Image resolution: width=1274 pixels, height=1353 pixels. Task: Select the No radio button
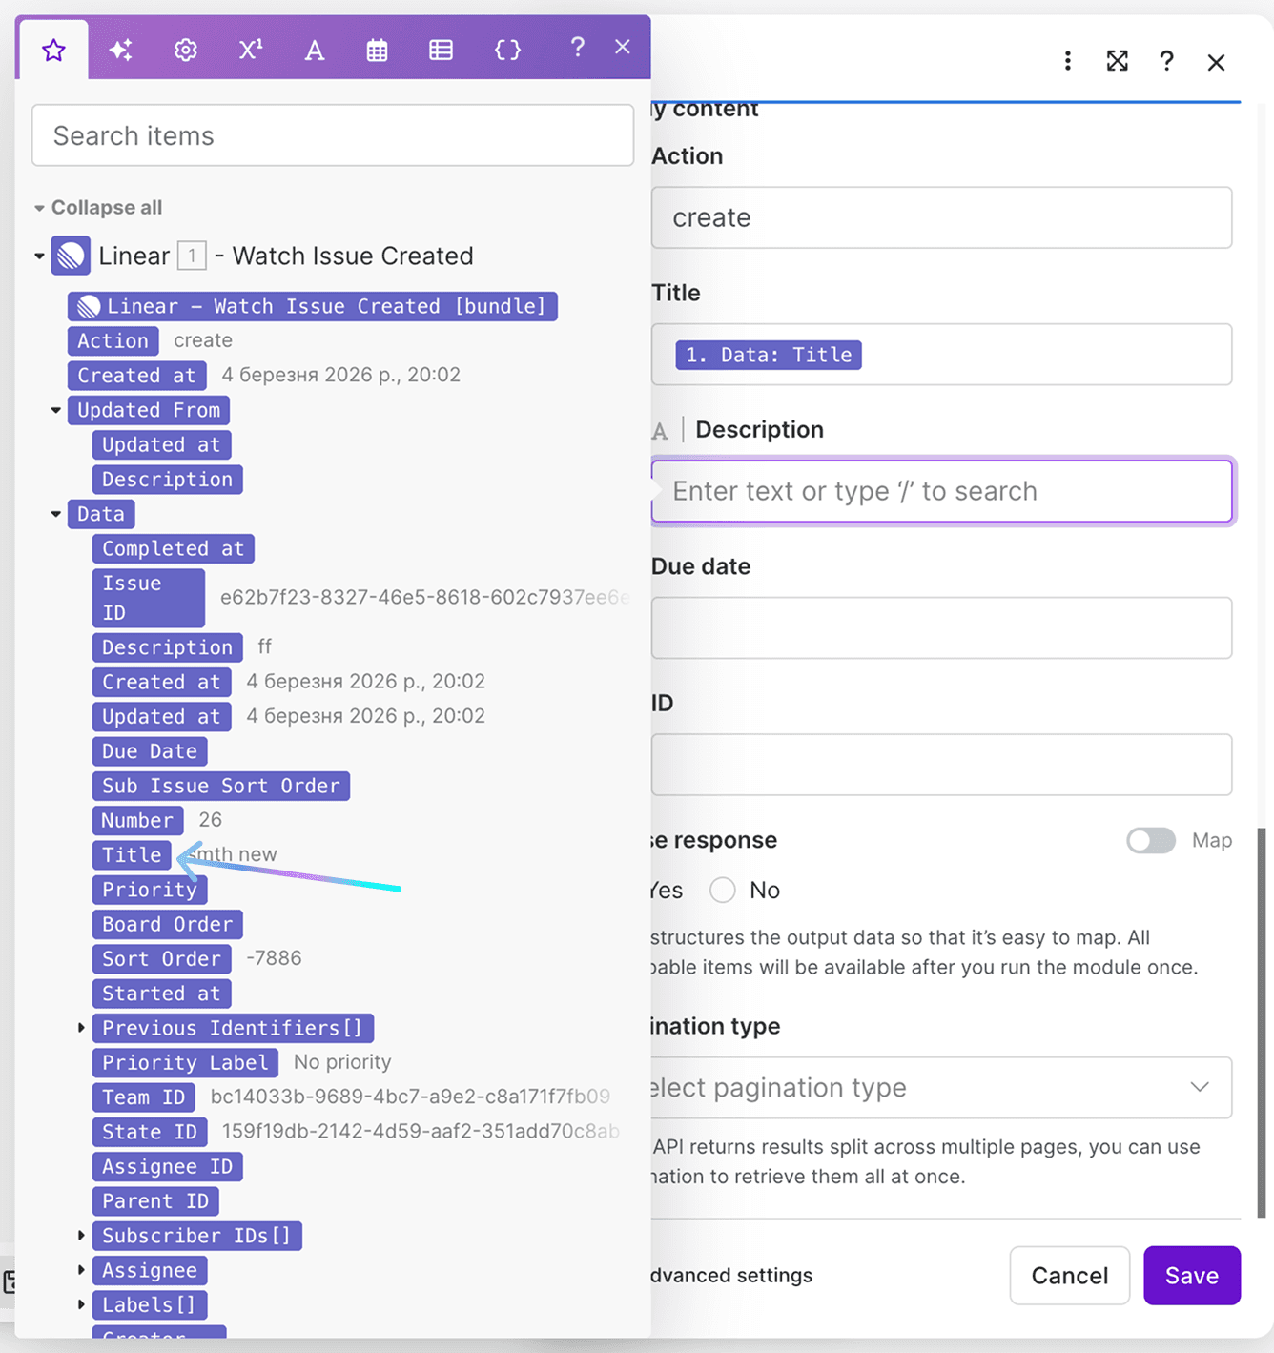723,890
